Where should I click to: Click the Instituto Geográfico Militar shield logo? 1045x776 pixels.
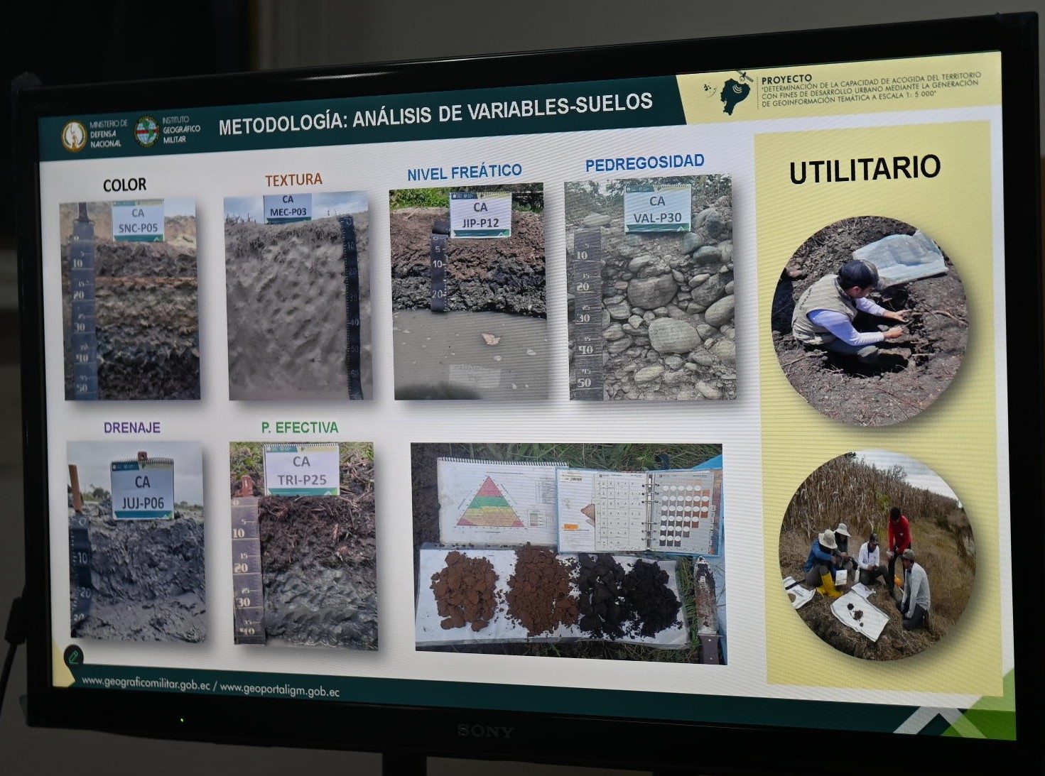[x=147, y=131]
